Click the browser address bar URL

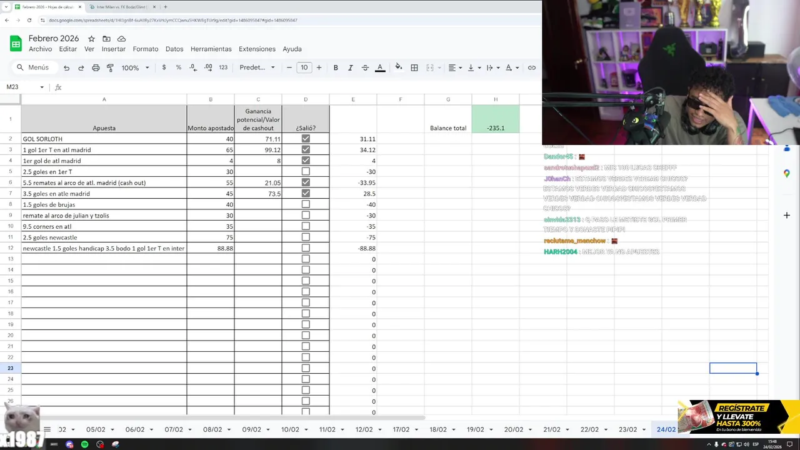[173, 20]
